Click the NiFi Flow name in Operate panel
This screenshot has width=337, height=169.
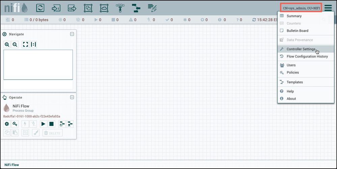pos(21,106)
